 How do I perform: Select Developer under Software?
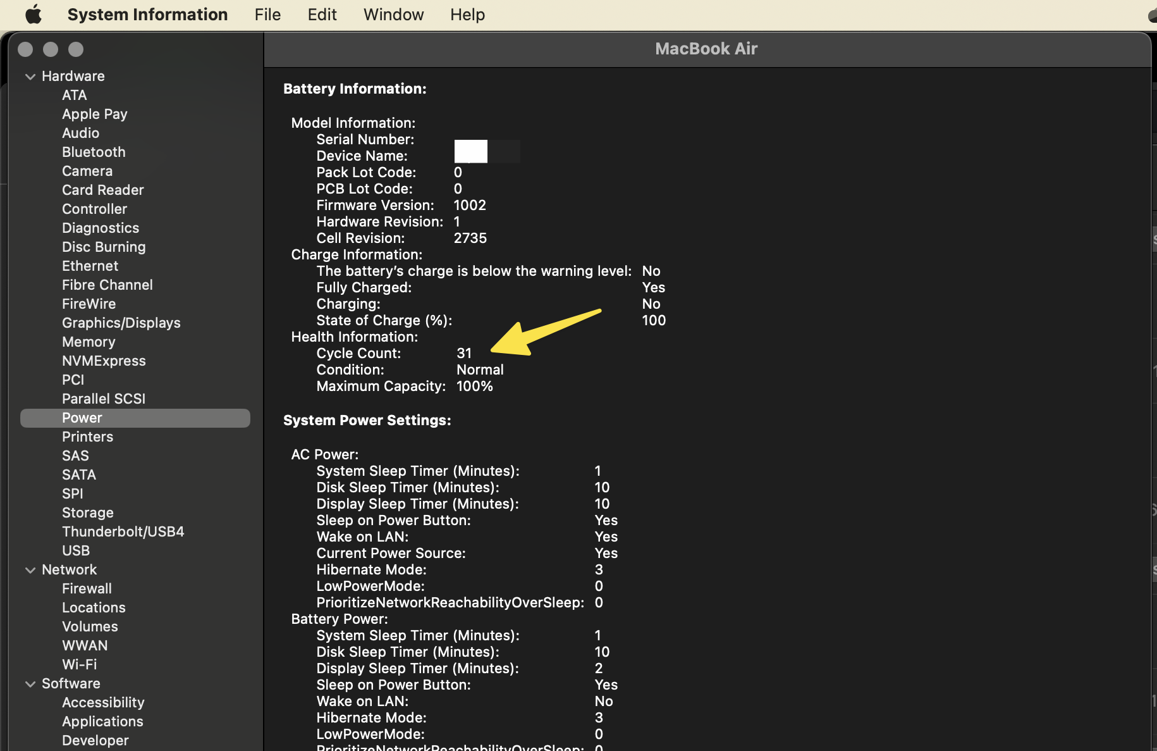95,740
